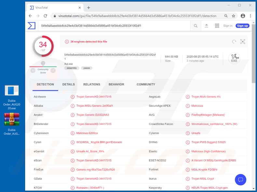Viewport: 257px width, 192px height.
Task: Click Elastic Malicious (high Confidence) result
Action: [x=208, y=152]
